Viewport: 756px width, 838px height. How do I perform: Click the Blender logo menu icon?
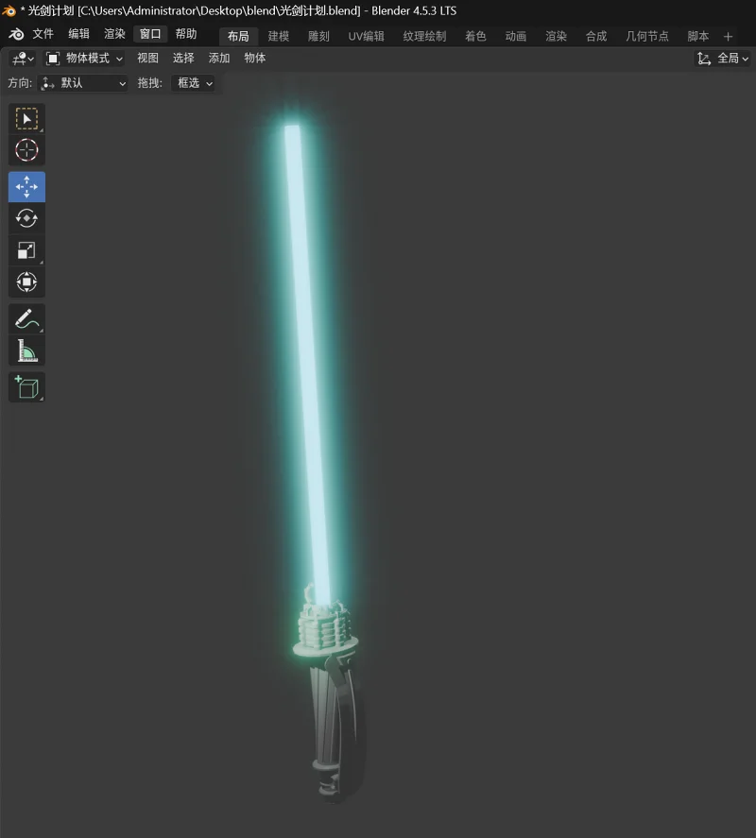pos(14,34)
